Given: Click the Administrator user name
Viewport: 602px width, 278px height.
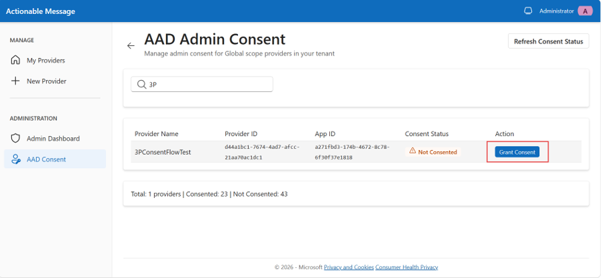Looking at the screenshot, I should click(x=556, y=11).
